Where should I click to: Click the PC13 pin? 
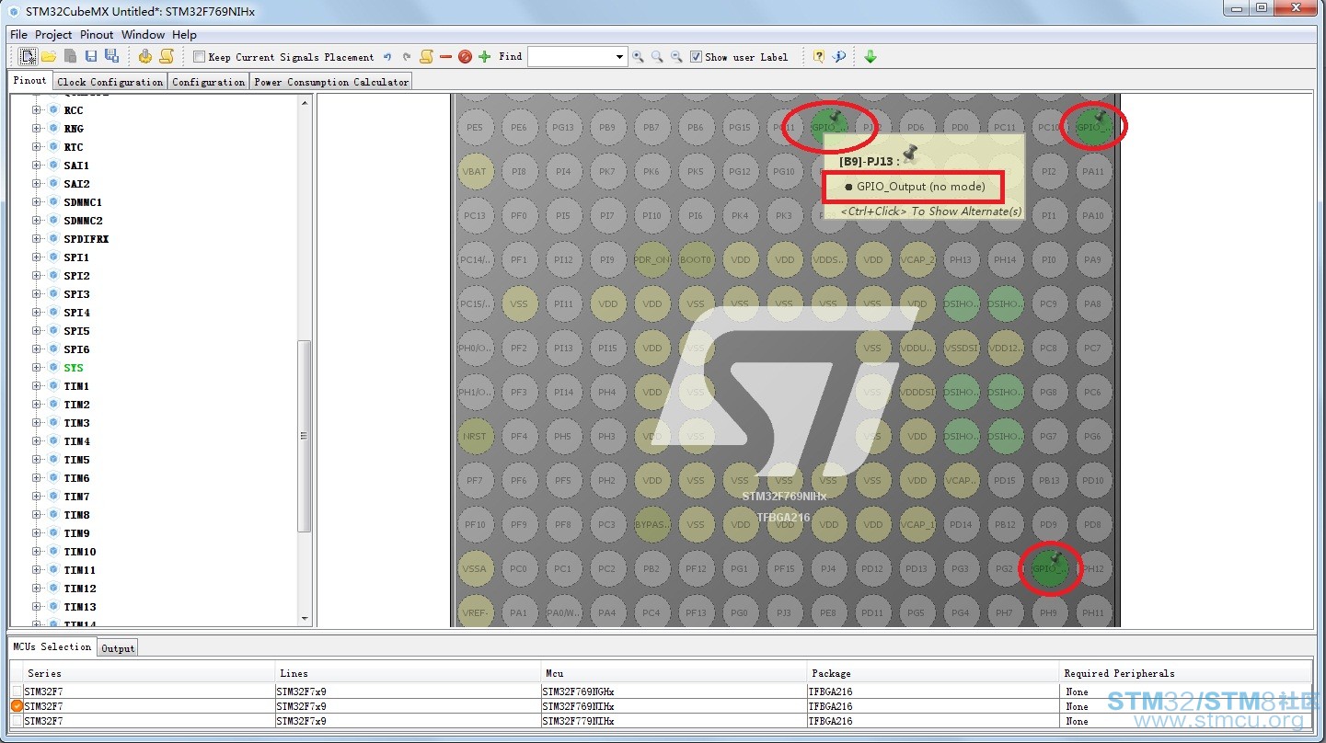coord(475,215)
